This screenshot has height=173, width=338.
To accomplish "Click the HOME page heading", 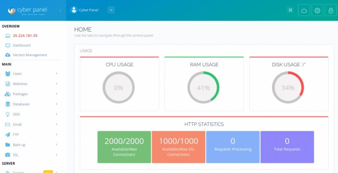I will (x=83, y=30).
